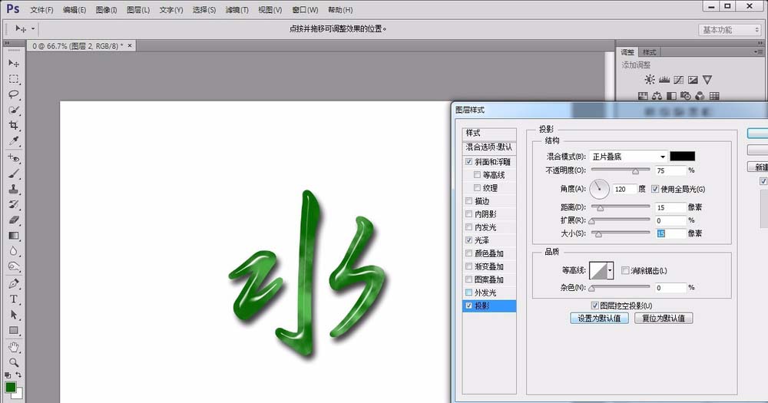Viewport: 768px width, 403px height.
Task: Open the 图像(I) menu
Action: pos(106,10)
